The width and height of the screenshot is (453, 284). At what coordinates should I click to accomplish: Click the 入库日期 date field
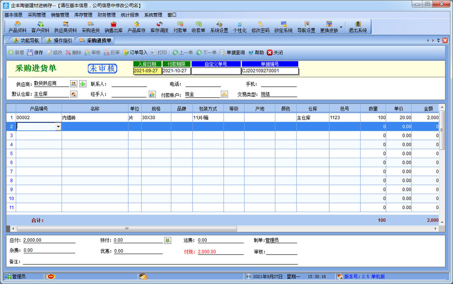coord(147,71)
